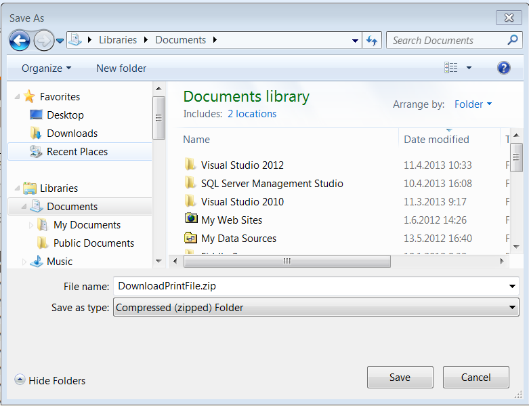Click navigation pane scroll up arrow
529x406 pixels.
[158, 88]
